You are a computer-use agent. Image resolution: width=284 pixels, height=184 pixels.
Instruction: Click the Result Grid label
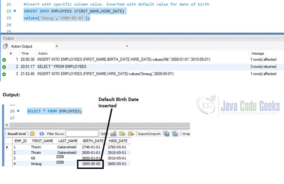tap(17, 134)
